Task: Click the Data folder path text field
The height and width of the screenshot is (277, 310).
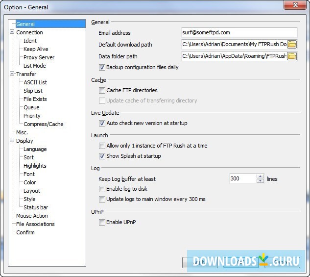Action: [234, 56]
